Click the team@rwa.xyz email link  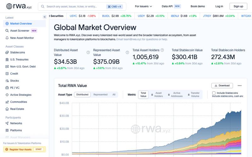tap(142, 39)
